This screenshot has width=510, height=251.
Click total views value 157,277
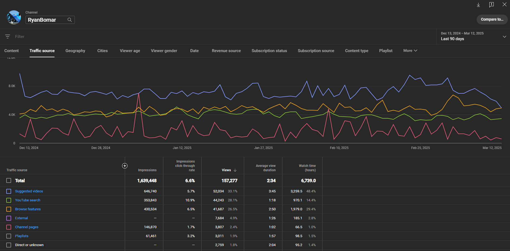coord(229,181)
